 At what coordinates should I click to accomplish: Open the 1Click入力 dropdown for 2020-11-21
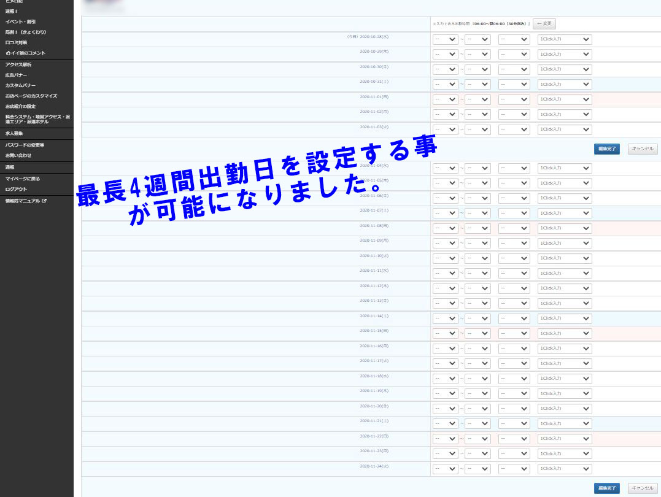565,423
